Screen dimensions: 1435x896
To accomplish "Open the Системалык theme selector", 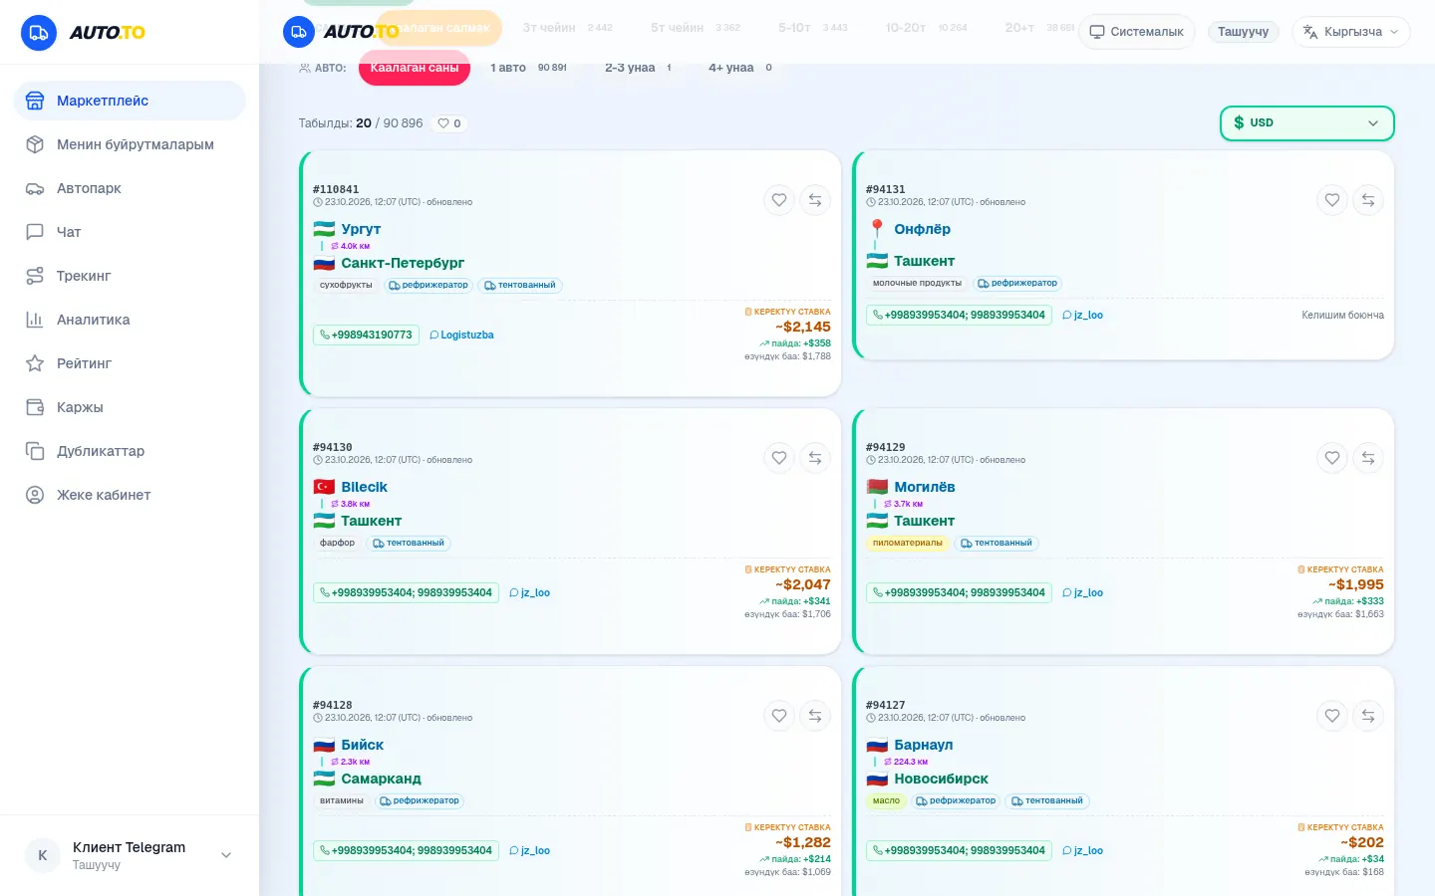I will pos(1137,32).
